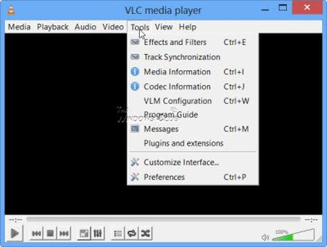Toggle fullscreen video mode

pos(84,233)
